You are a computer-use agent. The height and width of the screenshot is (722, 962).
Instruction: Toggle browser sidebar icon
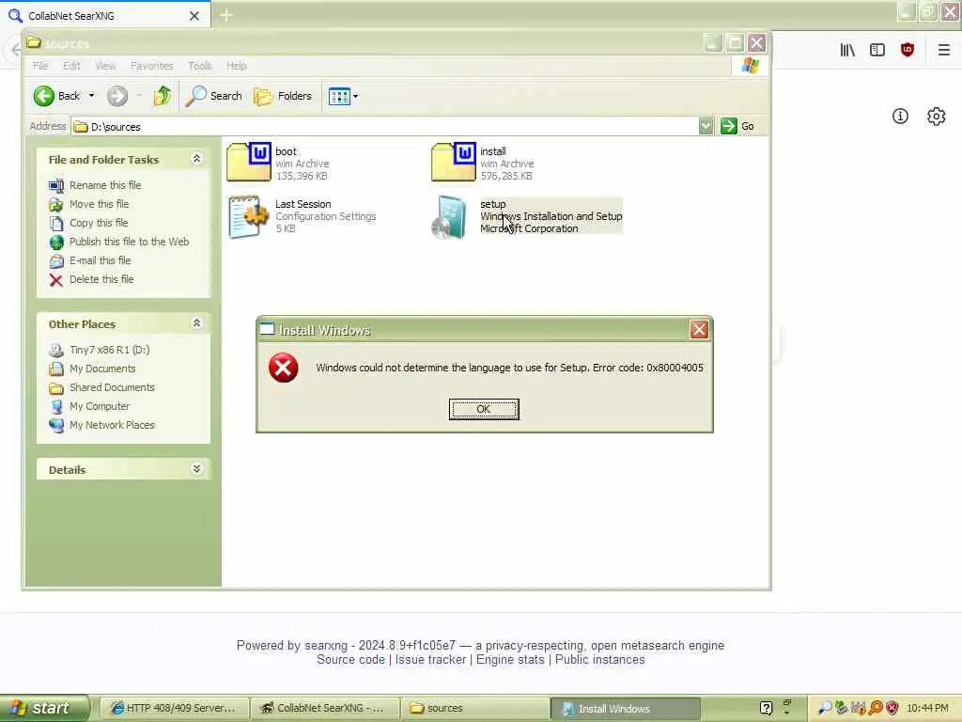(877, 50)
